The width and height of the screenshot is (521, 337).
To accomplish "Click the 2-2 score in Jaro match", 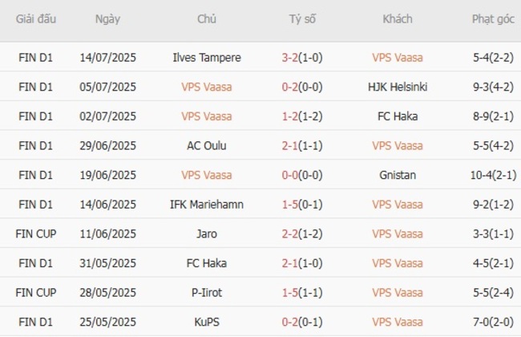I will point(291,233).
